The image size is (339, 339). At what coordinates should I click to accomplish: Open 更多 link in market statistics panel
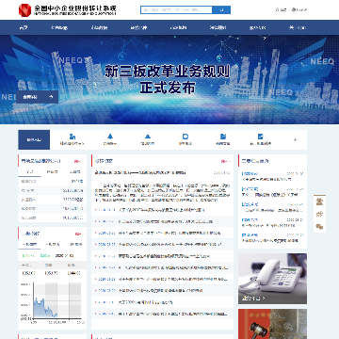(x=78, y=161)
